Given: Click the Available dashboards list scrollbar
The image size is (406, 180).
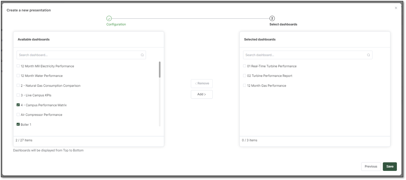Looking at the screenshot, I should [x=160, y=70].
